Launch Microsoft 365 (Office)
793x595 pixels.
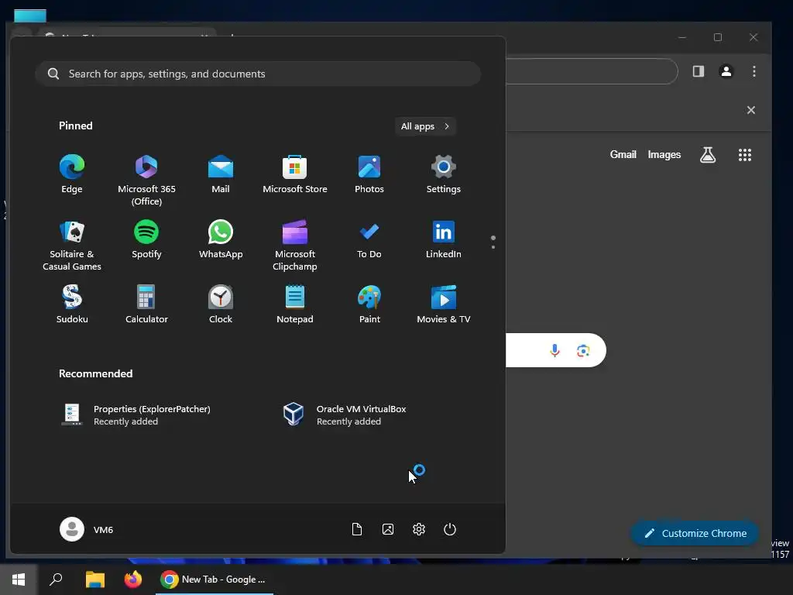pos(146,180)
